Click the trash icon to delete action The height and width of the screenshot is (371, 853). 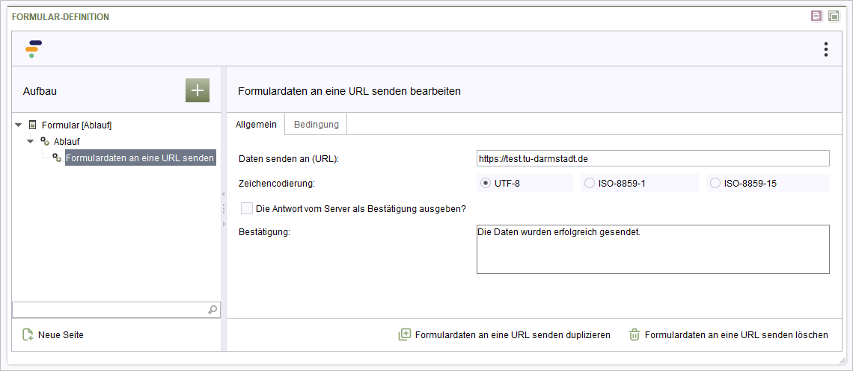tap(635, 334)
